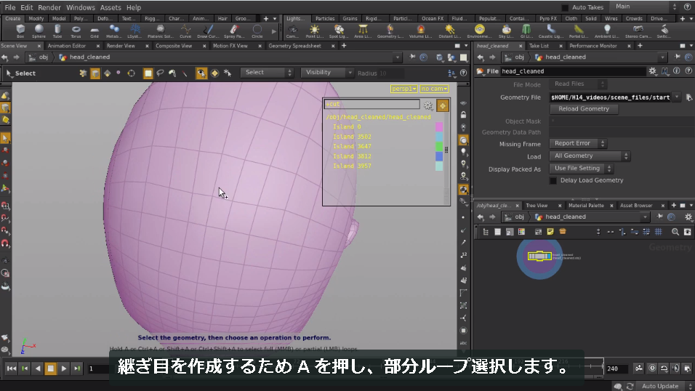The image size is (695, 391).
Task: Click the gear icon in the island list panel
Action: 427,105
